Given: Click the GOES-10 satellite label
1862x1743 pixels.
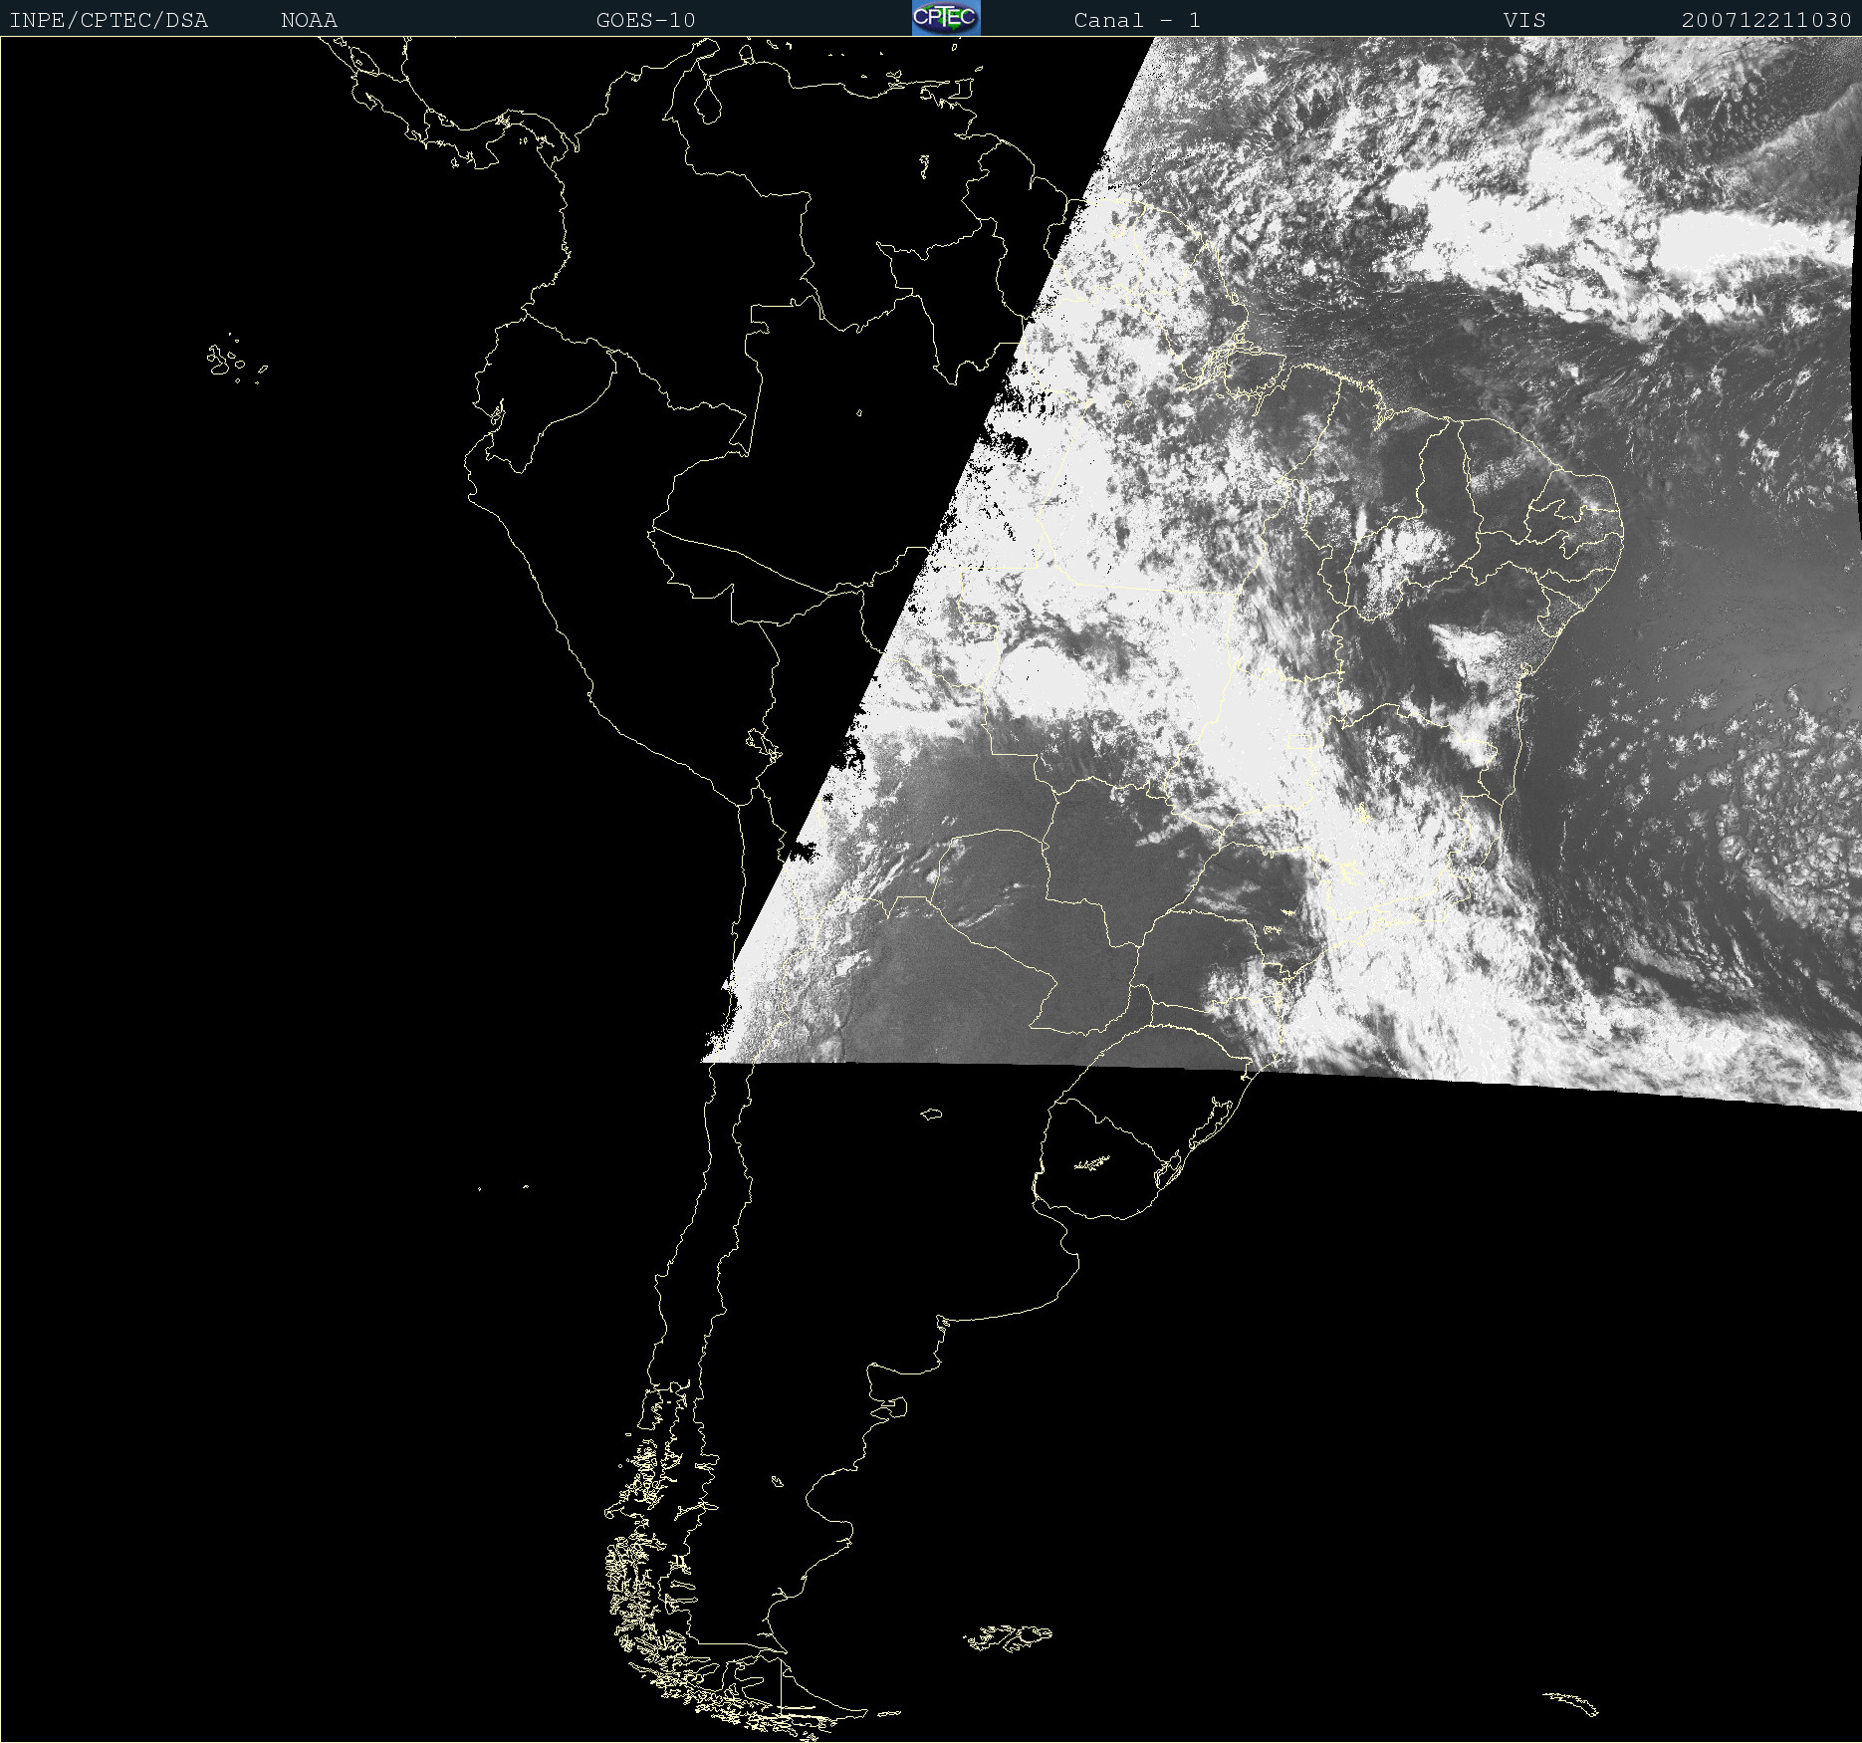Looking at the screenshot, I should coord(646,21).
